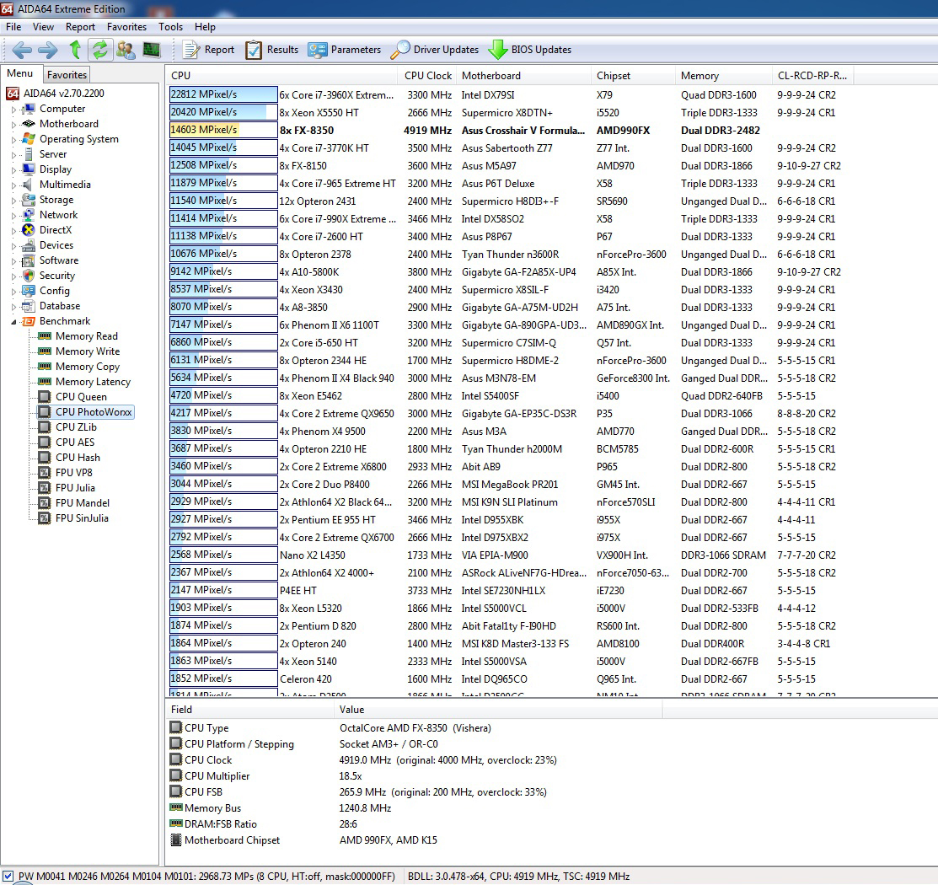Screen dimensions: 938x885
Task: Select the Memory Write benchmark
Action: (79, 351)
